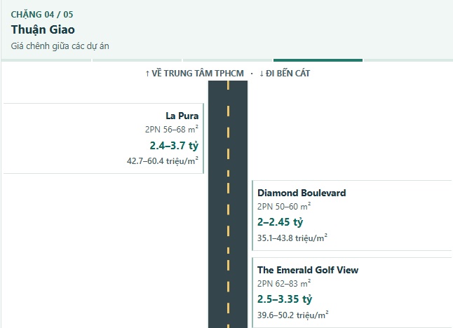Click the La Pura project name
This screenshot has width=453, height=328.
tap(182, 116)
